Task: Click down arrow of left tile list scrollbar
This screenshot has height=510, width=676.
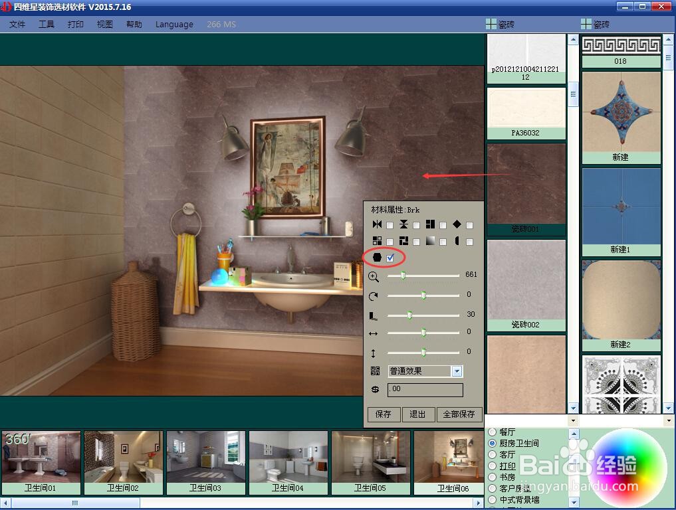Action: tap(573, 408)
